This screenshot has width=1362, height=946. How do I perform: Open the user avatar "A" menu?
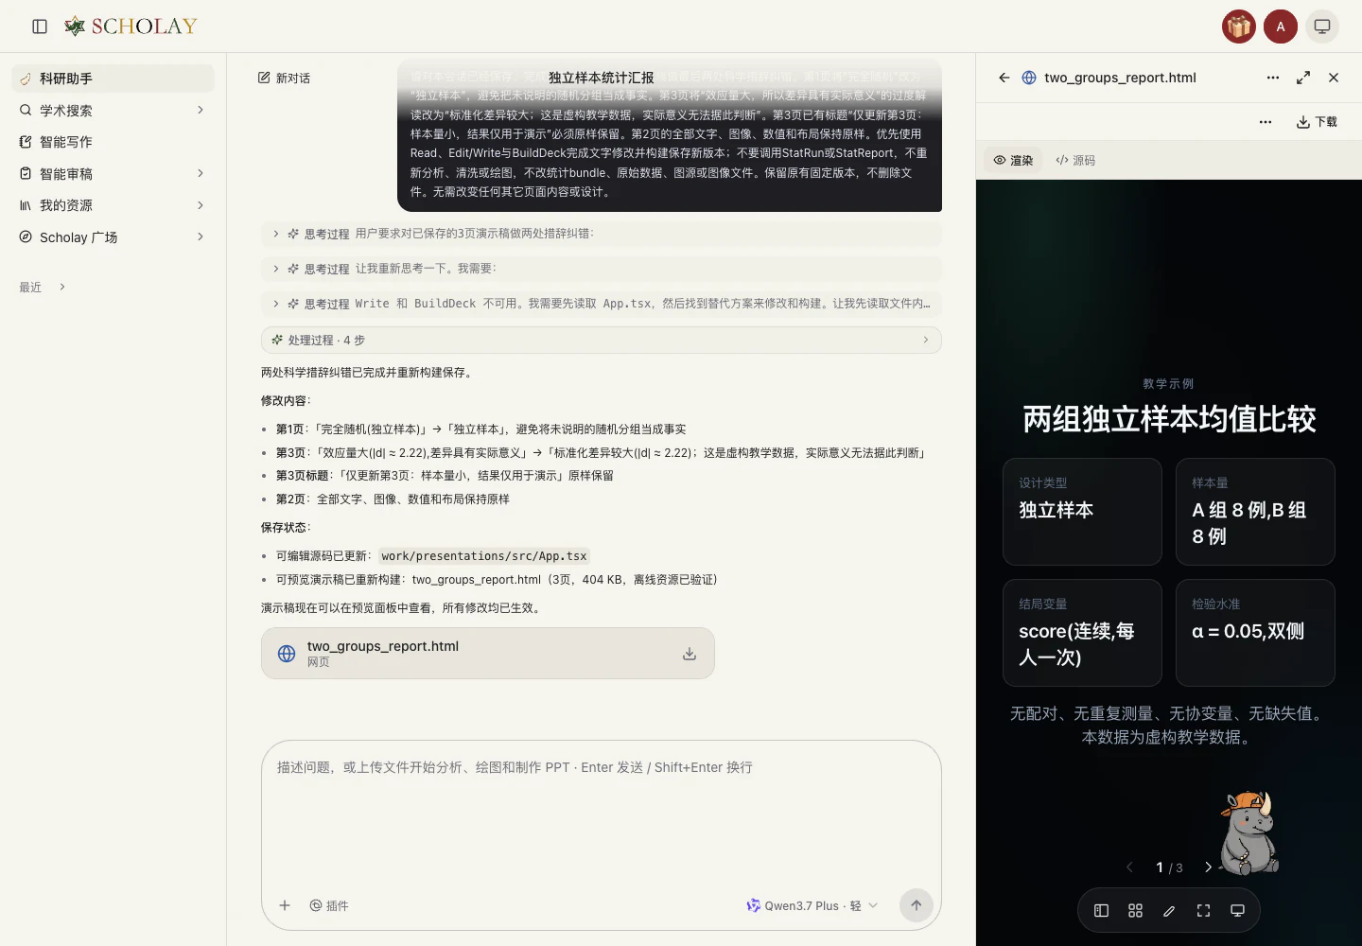(1281, 26)
